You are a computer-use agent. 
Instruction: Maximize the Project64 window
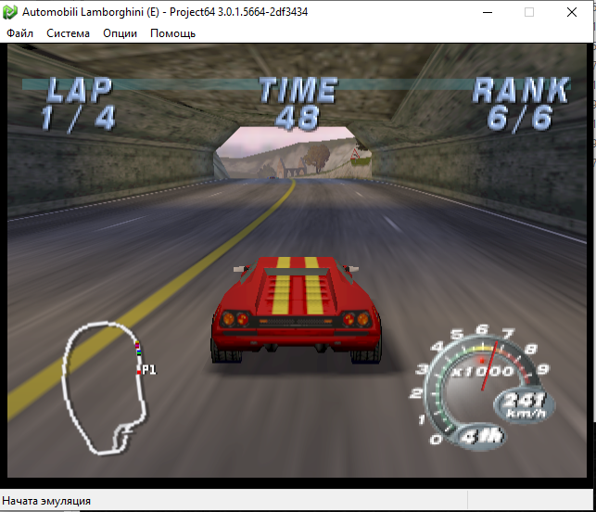[529, 12]
